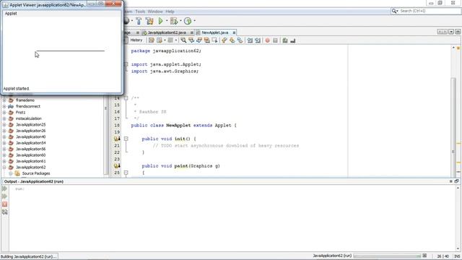The height and width of the screenshot is (260, 462).
Task: Click Find Next Occurrence icon
Action: [x=199, y=40]
